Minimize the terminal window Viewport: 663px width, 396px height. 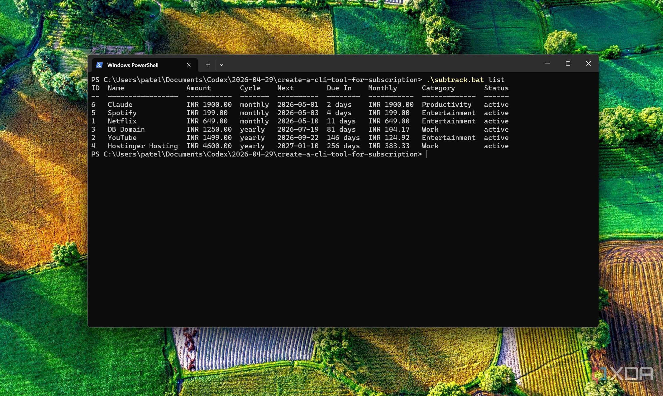pos(548,63)
